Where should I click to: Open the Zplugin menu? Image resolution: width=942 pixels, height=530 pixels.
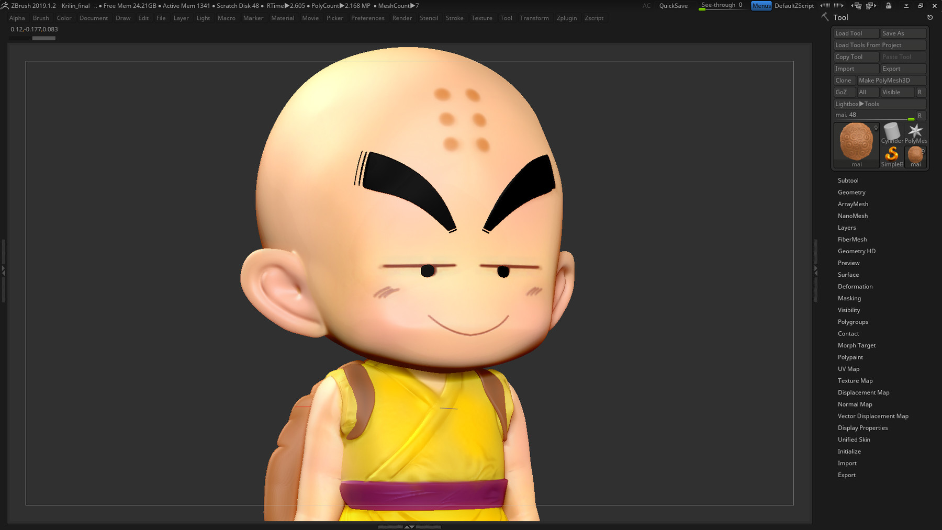click(567, 18)
